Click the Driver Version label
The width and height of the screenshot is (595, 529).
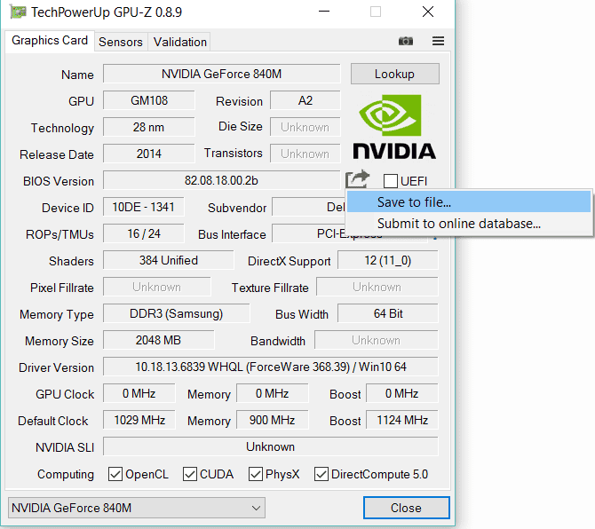coord(56,367)
